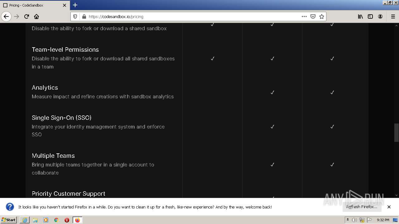Click 'Integrate your identity management system' text

pyautogui.click(x=98, y=131)
